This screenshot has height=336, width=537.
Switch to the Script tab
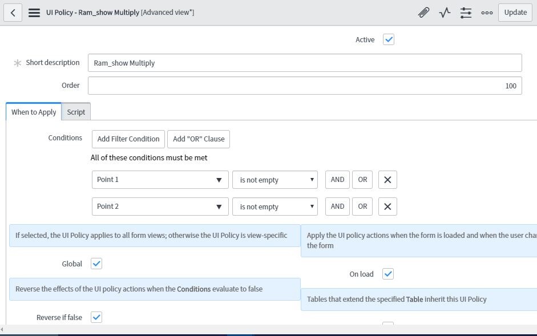(x=76, y=112)
